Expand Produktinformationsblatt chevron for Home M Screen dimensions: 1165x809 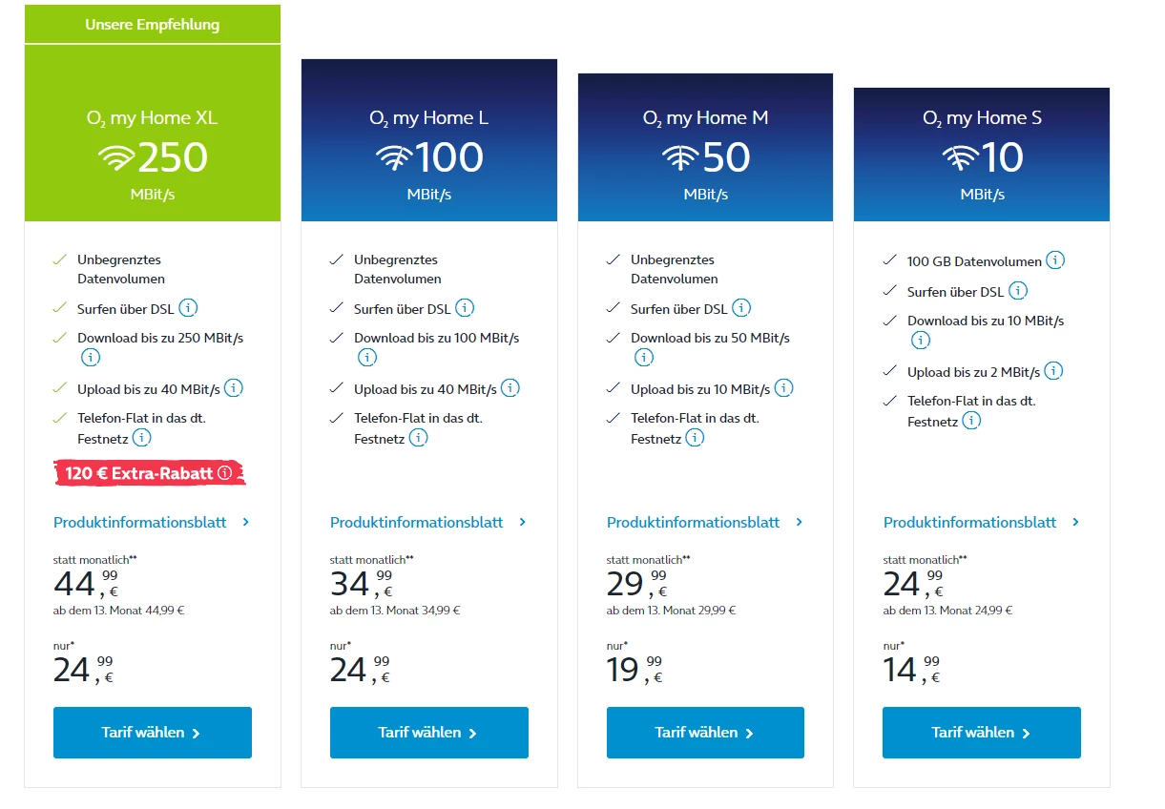coord(799,522)
